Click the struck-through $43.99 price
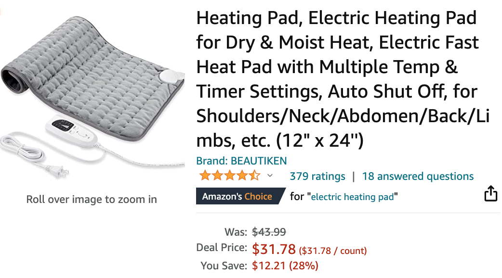The width and height of the screenshot is (502, 278). 269,232
